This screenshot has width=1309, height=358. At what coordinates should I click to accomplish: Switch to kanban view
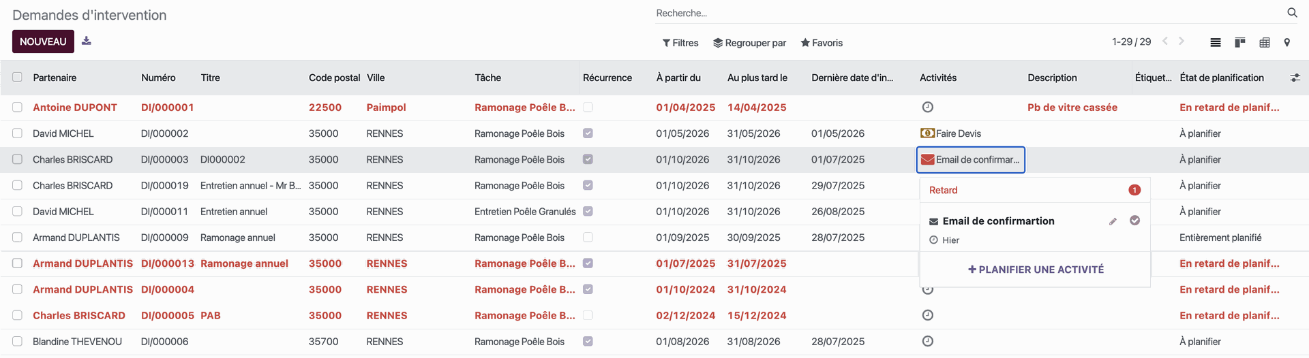tap(1239, 42)
